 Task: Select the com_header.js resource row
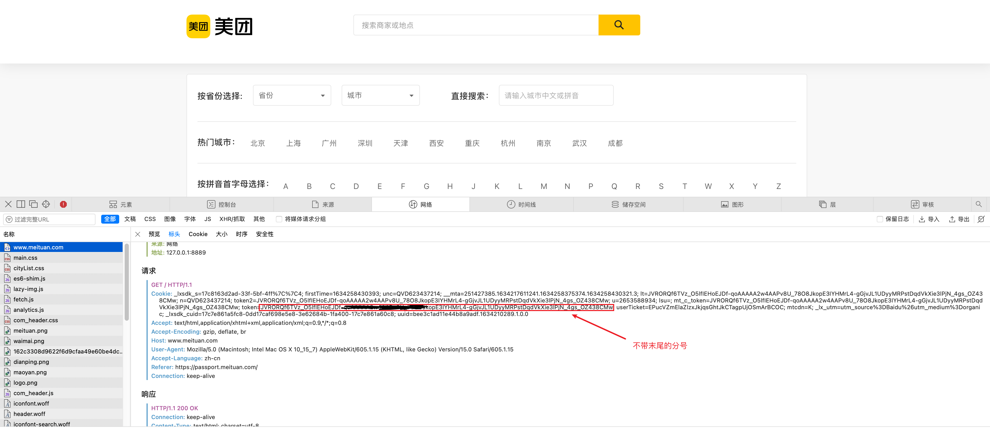pos(62,393)
